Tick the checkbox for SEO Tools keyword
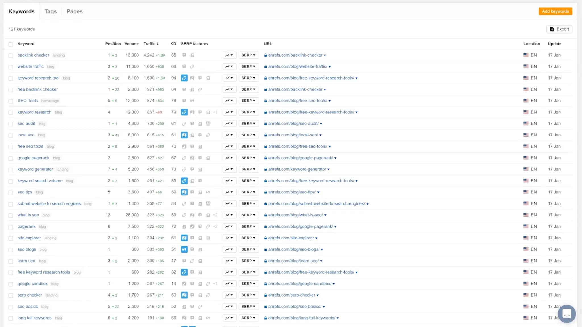 pyautogui.click(x=11, y=101)
